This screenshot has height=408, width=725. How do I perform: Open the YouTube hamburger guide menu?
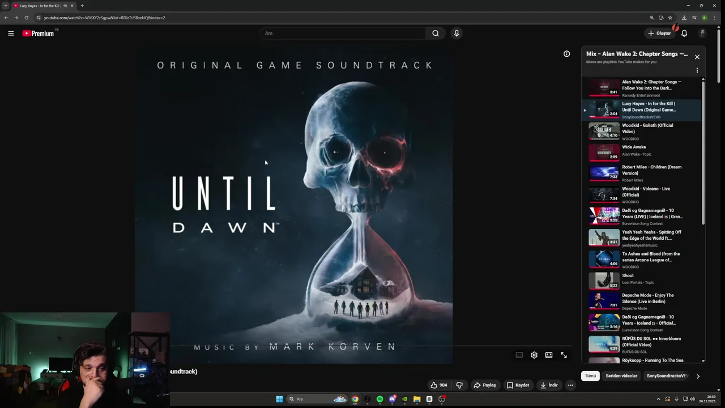(11, 33)
